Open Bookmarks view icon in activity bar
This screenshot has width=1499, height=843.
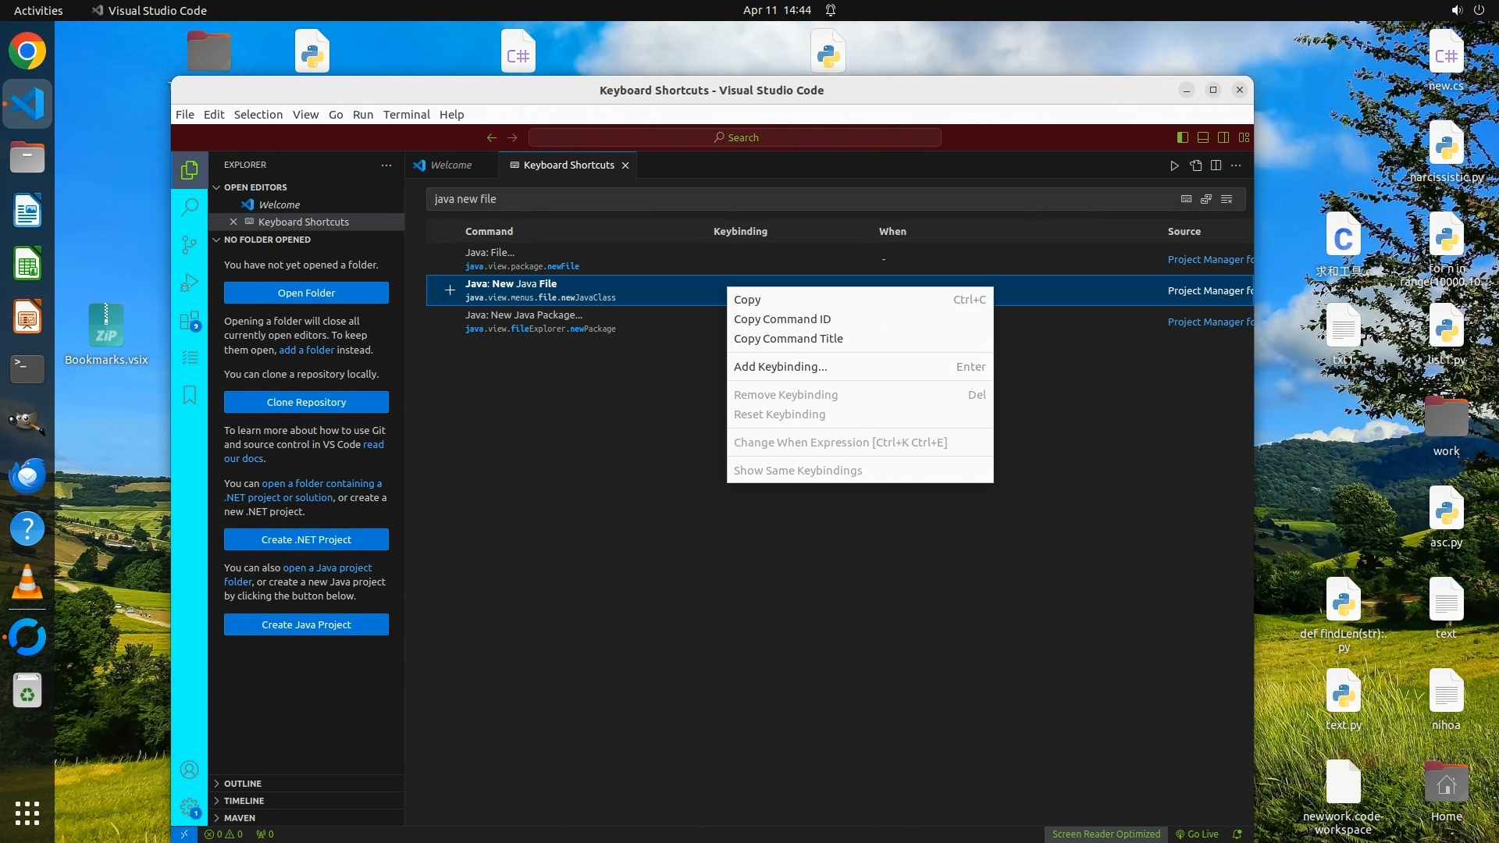click(x=189, y=395)
